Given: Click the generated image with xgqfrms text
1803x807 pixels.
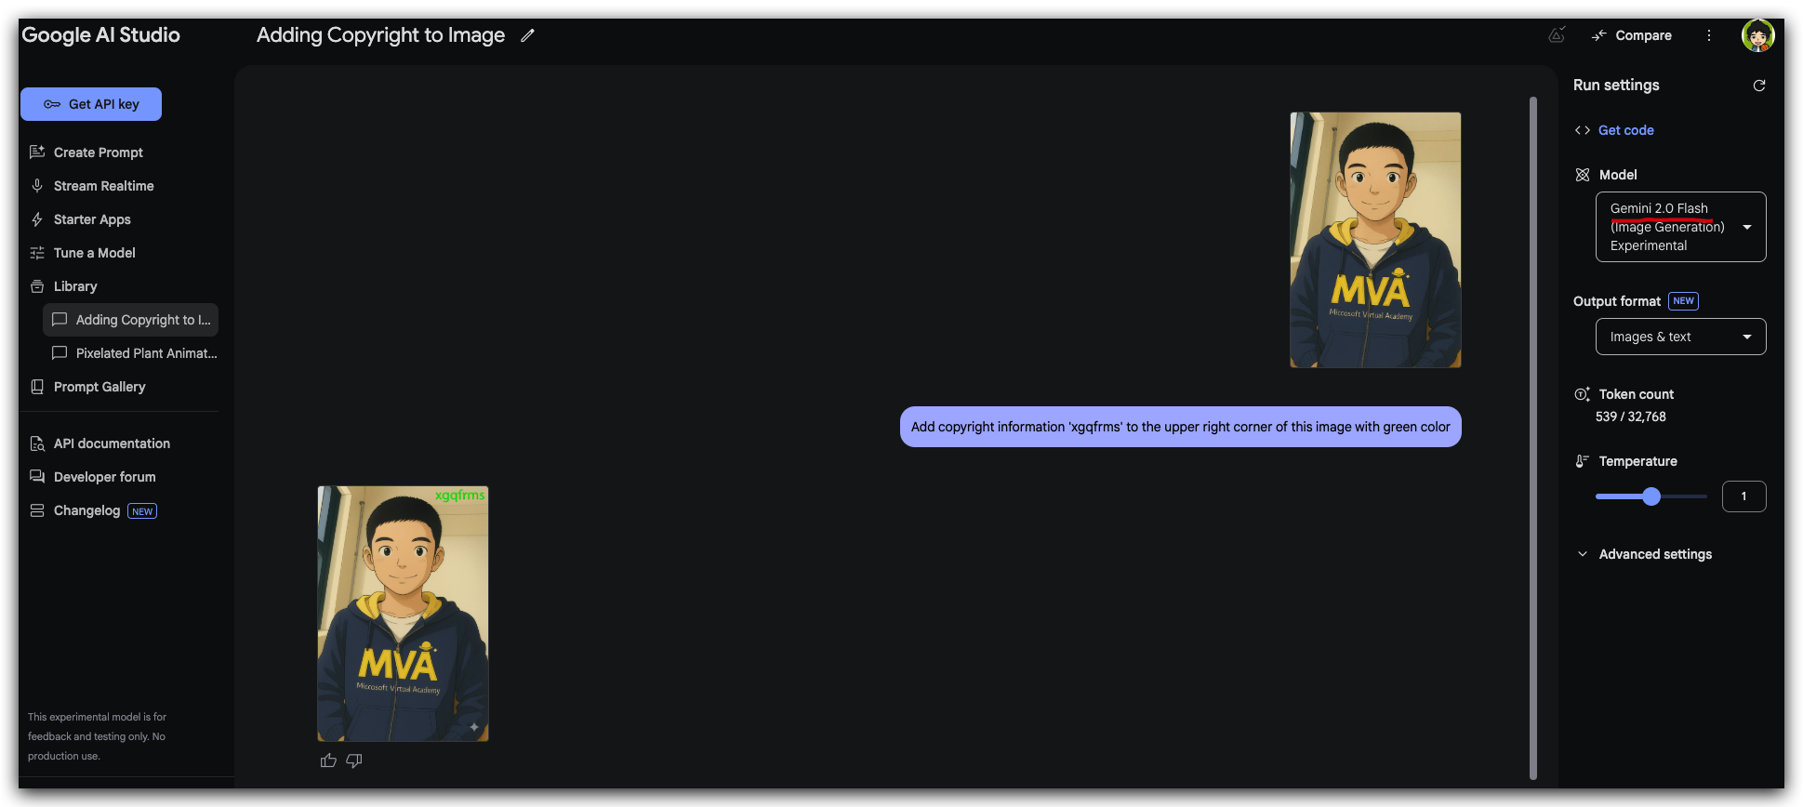Looking at the screenshot, I should (403, 614).
